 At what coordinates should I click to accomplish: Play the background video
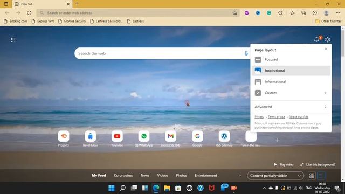(x=284, y=164)
